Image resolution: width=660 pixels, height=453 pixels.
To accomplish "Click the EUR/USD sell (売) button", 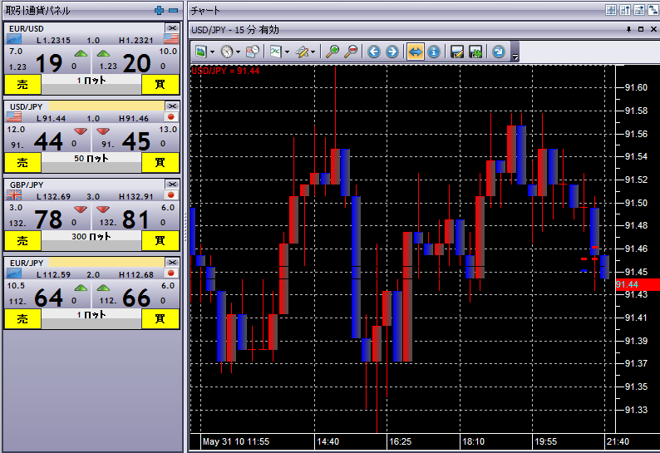I will (22, 84).
